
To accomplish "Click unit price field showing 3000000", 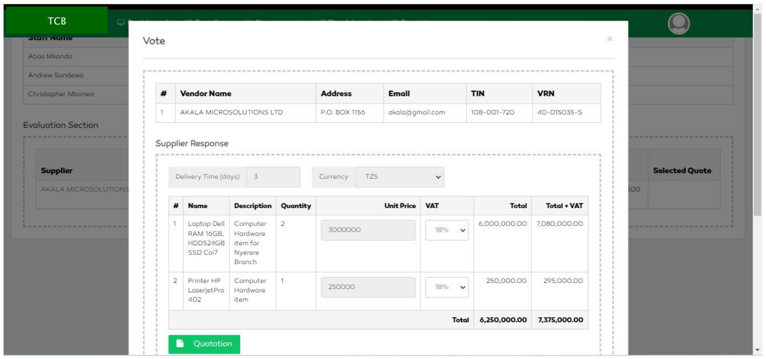I will coord(368,230).
